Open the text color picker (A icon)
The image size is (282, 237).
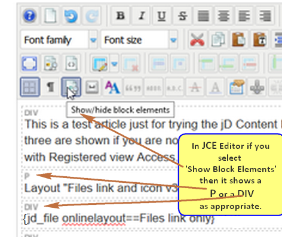pyautogui.click(x=216, y=87)
